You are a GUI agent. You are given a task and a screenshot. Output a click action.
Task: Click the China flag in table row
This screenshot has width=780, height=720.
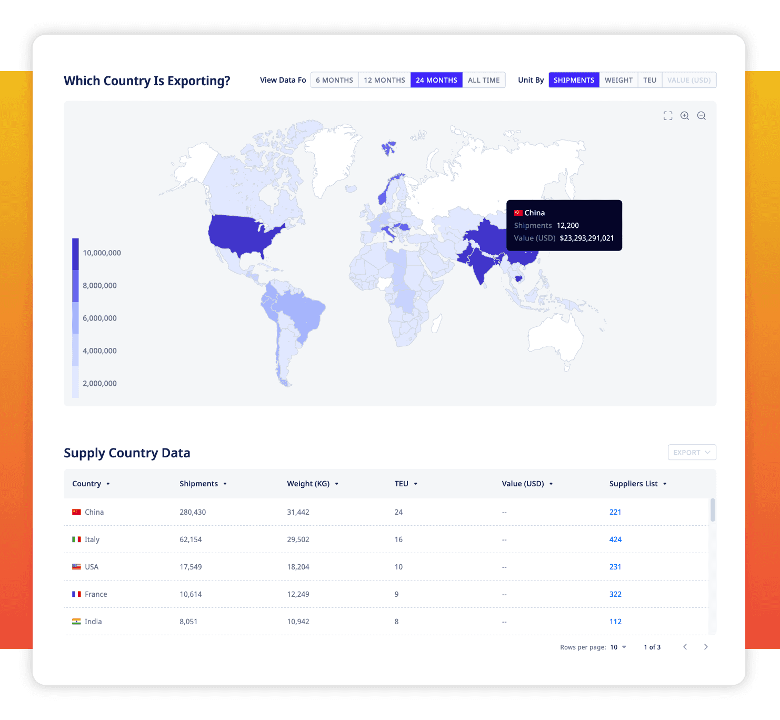76,512
